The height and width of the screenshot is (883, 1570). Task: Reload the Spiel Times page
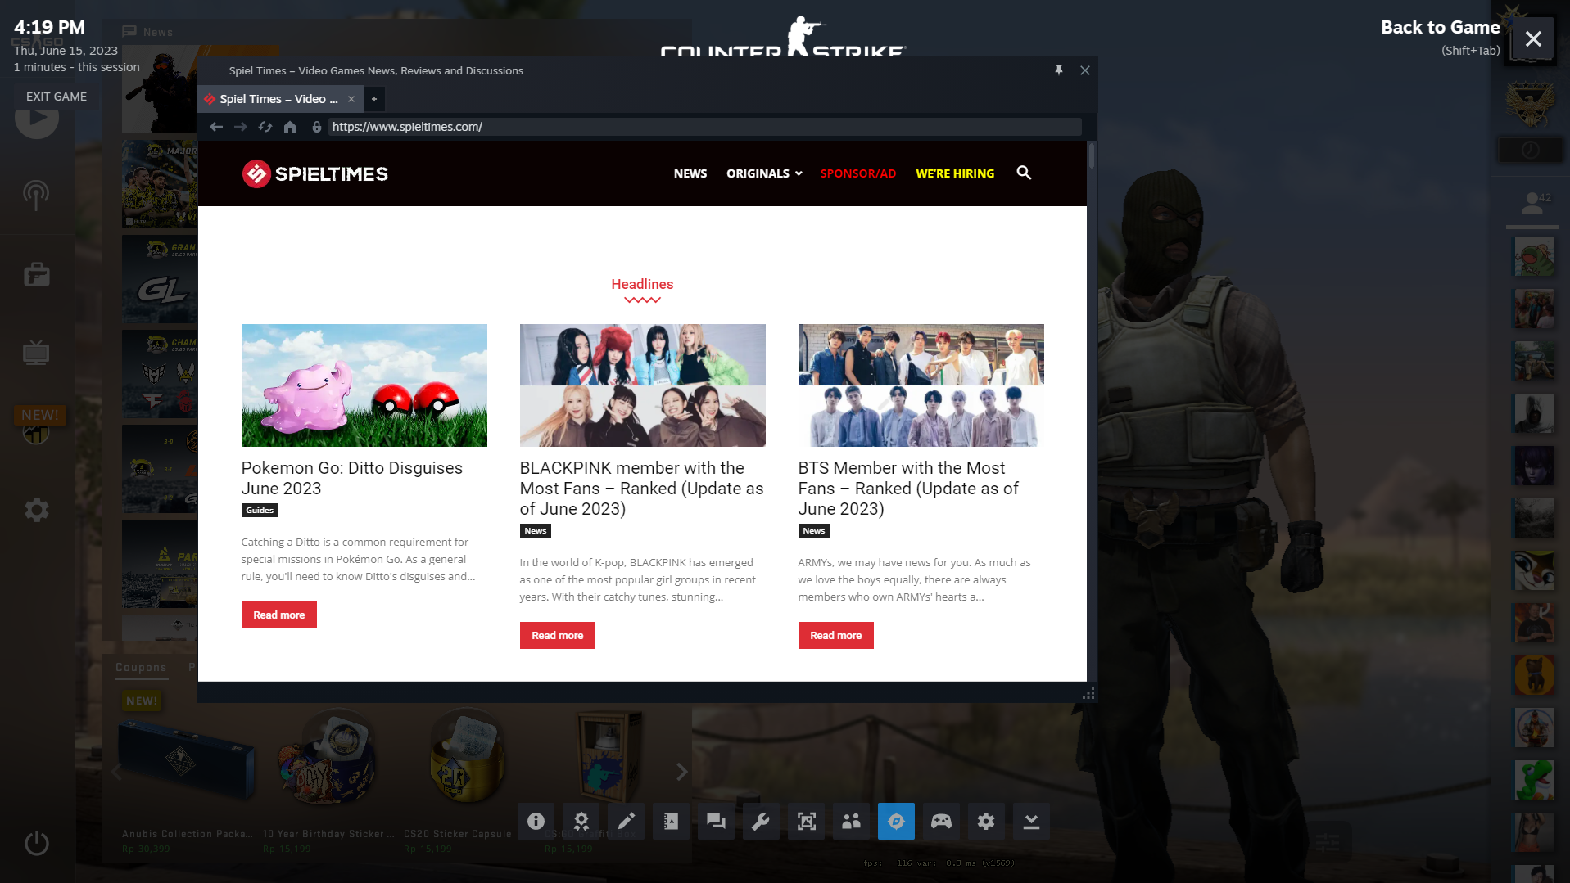point(265,127)
